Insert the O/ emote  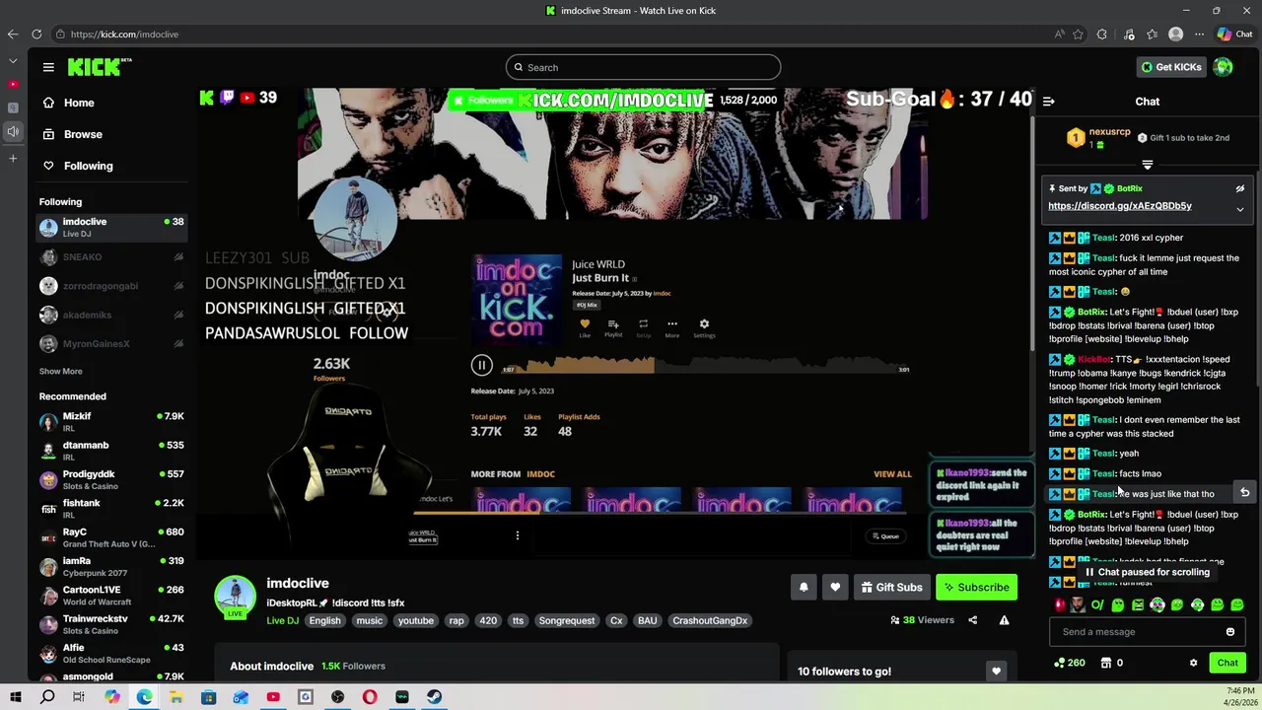(x=1097, y=604)
